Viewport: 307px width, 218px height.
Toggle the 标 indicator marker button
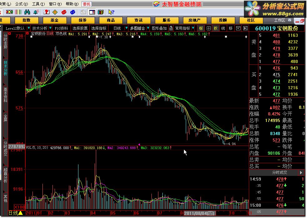pyautogui.click(x=201, y=28)
